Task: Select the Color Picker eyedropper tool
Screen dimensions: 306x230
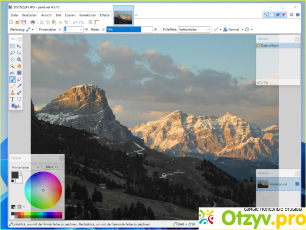Action: pyautogui.click(x=19, y=86)
